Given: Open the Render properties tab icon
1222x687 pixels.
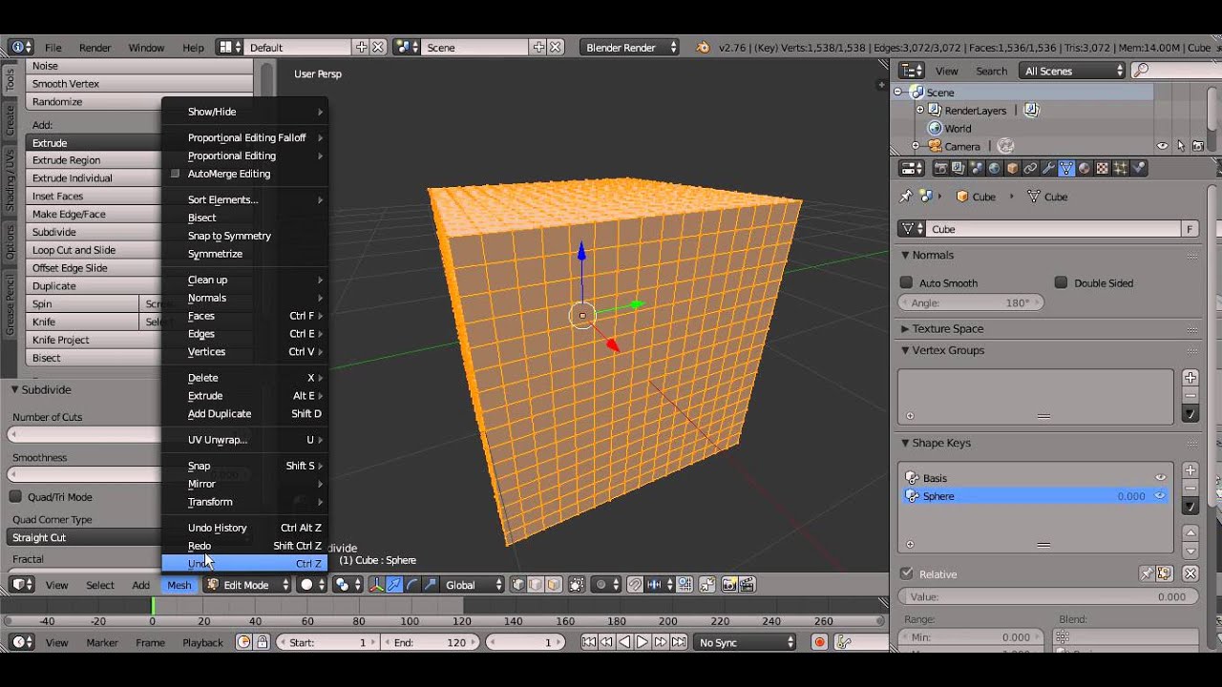Looking at the screenshot, I should pyautogui.click(x=940, y=168).
